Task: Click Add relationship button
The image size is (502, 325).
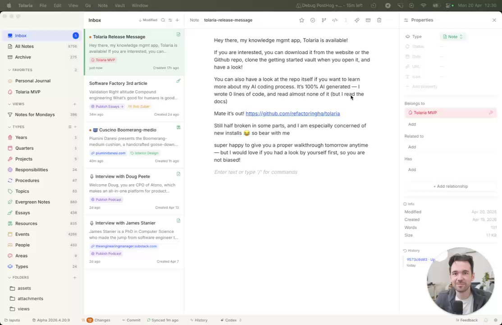Action: click(451, 186)
